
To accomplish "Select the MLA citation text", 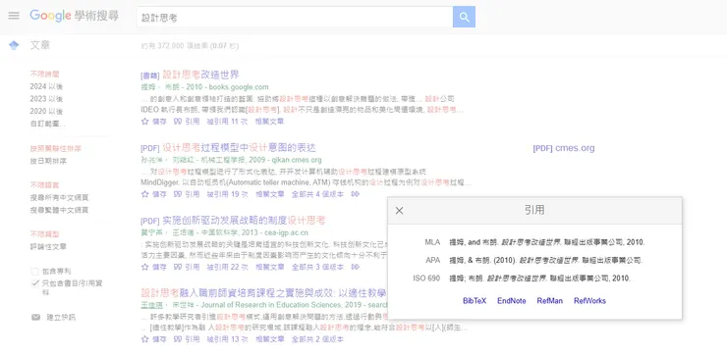I will point(547,242).
